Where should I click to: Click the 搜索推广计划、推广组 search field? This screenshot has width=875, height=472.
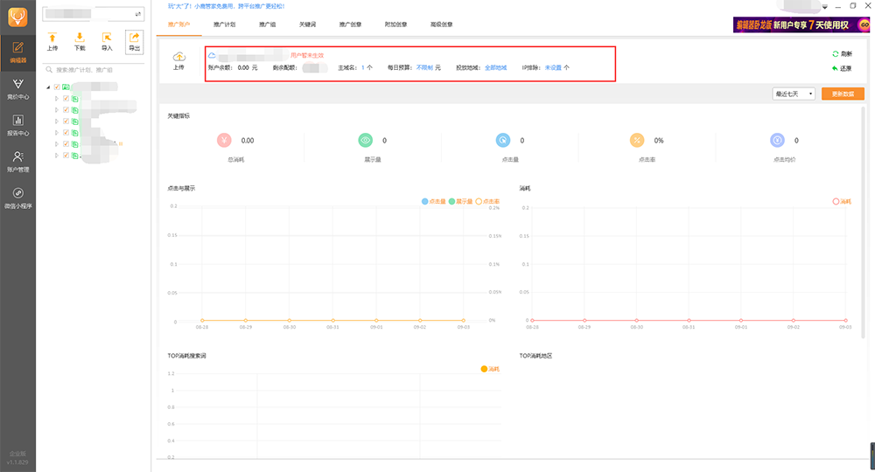pos(94,70)
